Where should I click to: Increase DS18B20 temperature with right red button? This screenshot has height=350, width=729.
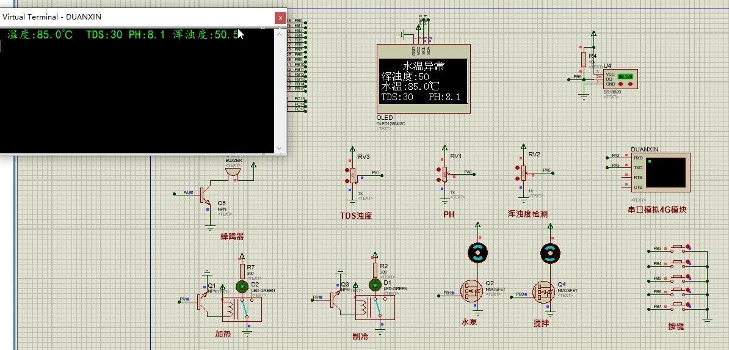coord(629,84)
